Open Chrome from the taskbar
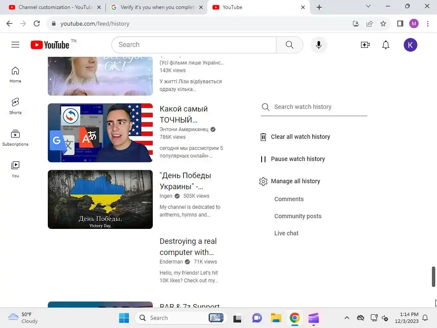Viewport: 437px width, 328px height. 294,318
